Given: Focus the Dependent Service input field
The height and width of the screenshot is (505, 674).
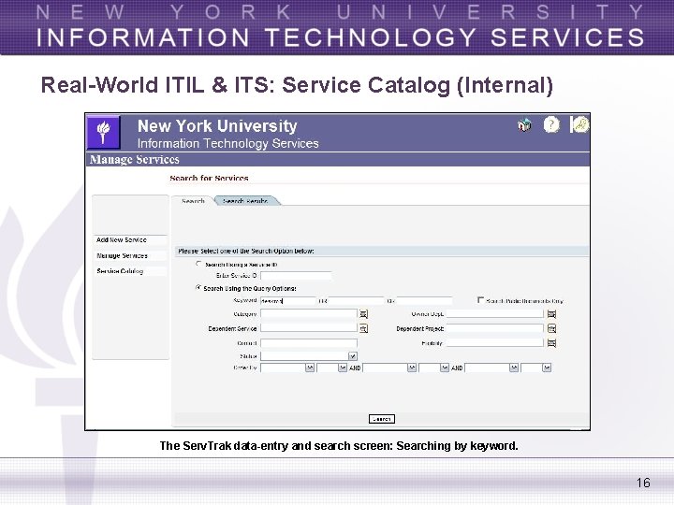Looking at the screenshot, I should (x=309, y=328).
